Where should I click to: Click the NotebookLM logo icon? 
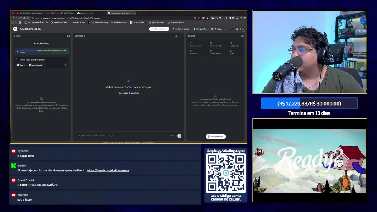pyautogui.click(x=15, y=29)
